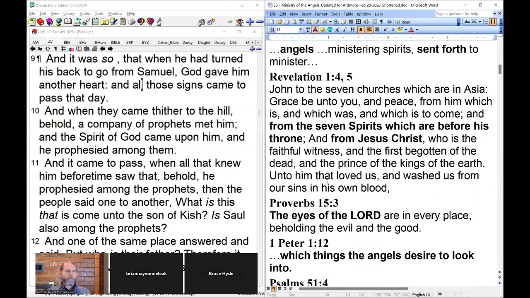Screen dimensions: 530x298
Task: Toggle Strong's numbers icon in passage toolbar
Action: point(40,49)
